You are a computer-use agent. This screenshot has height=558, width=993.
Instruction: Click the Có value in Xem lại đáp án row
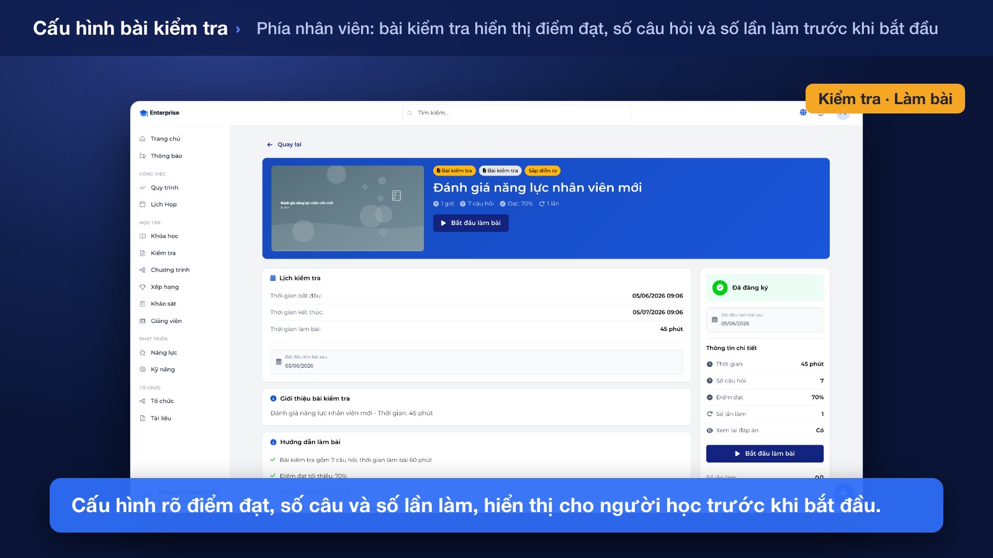tap(820, 430)
